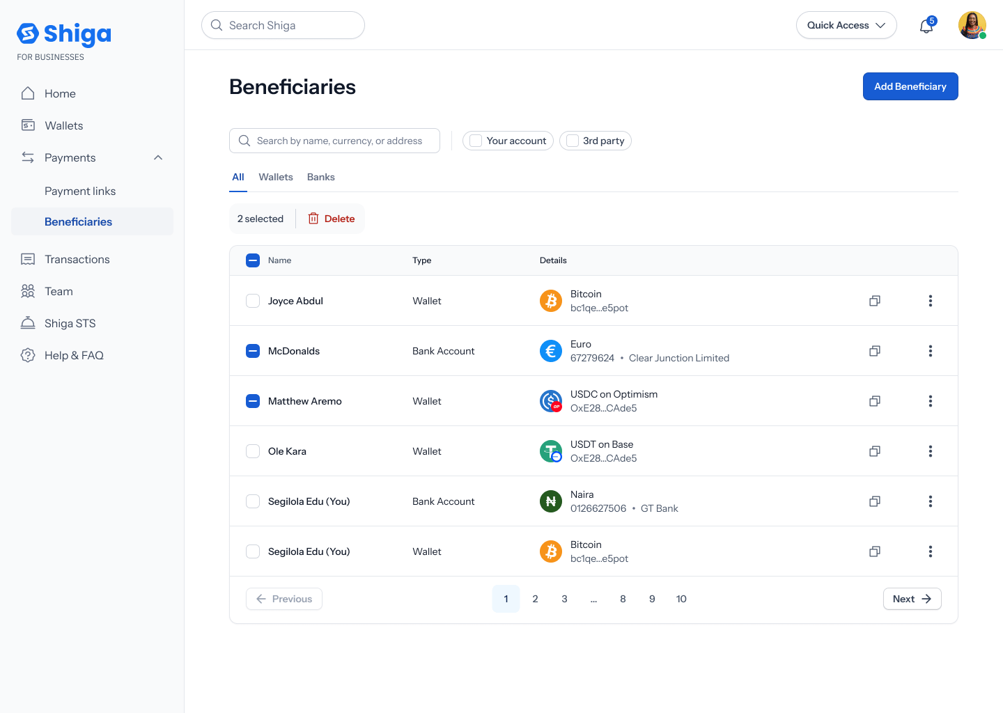This screenshot has height=713, width=1003.
Task: Copy Ole Kara wallet address
Action: [x=875, y=451]
